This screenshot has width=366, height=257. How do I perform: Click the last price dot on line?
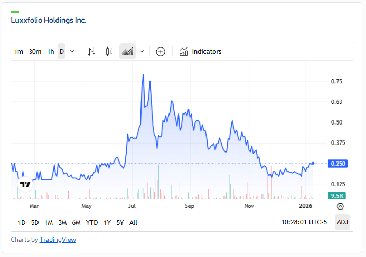[313, 163]
